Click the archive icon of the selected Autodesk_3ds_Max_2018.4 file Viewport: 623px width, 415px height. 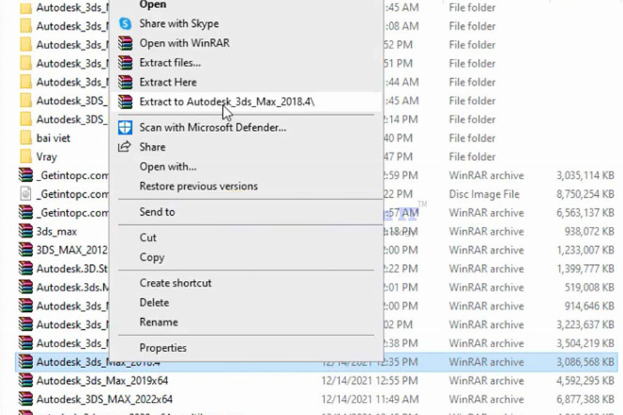click(x=26, y=362)
